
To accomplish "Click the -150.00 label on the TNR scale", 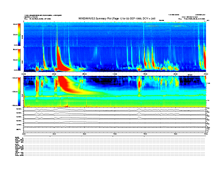I will point(15,105).
